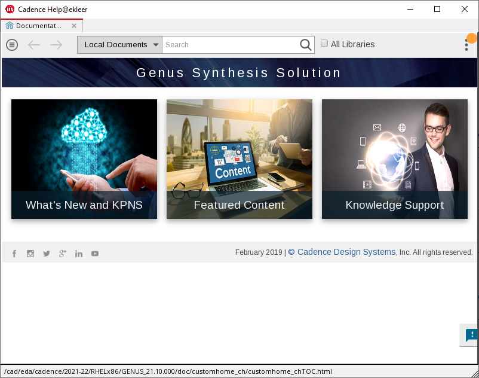Open the hamburger navigation menu icon
This screenshot has height=378, width=479.
(x=12, y=45)
